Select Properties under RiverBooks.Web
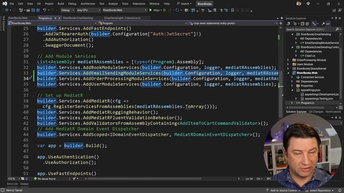The width and height of the screenshot is (344, 193). (307, 86)
